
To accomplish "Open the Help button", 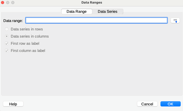I will pyautogui.click(x=13, y=104).
